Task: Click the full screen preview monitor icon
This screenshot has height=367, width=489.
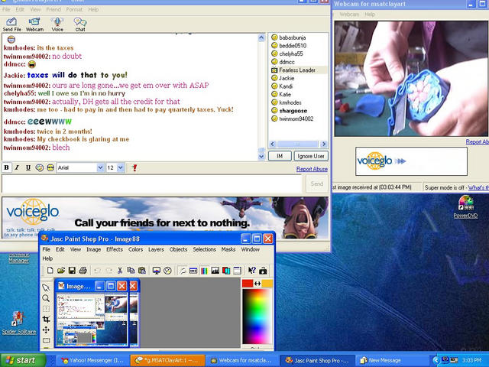Action: point(157,271)
